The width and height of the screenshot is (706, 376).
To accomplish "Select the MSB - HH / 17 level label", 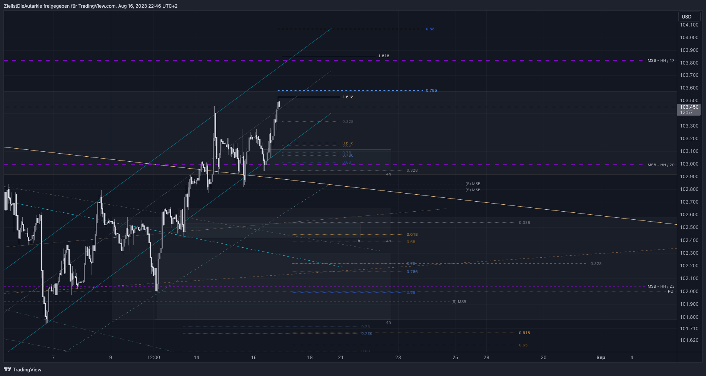I will (x=661, y=61).
